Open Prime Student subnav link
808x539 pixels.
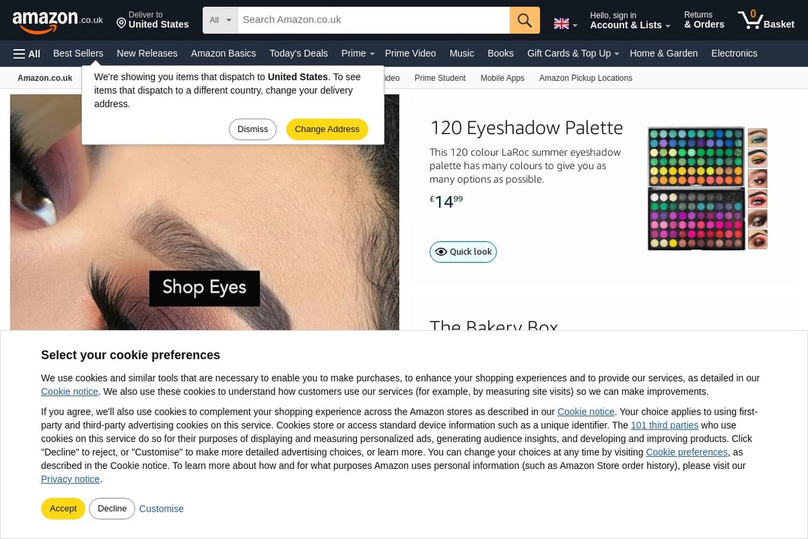pyautogui.click(x=440, y=78)
